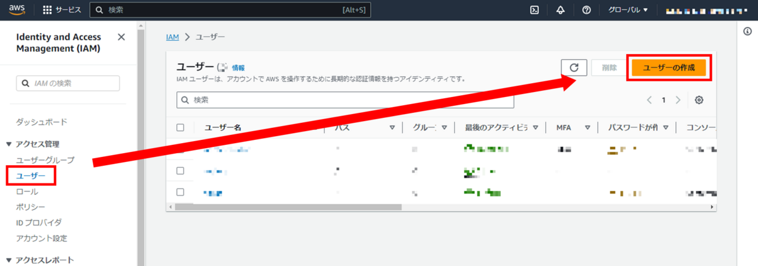Go to next page of users
The width and height of the screenshot is (758, 266).
(x=678, y=100)
